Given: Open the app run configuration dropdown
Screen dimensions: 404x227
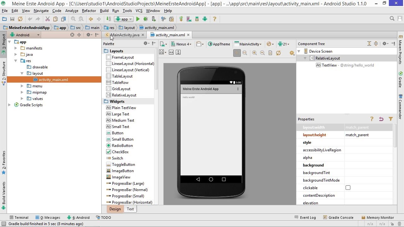Looking at the screenshot, I should [x=124, y=19].
